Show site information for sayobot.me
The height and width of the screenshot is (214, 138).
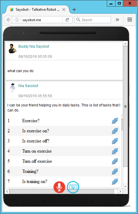[x=17, y=20]
